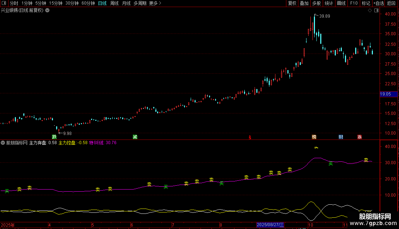The height and width of the screenshot is (229, 399).
Task: Click the 9.98 low price label
Action: point(67,133)
